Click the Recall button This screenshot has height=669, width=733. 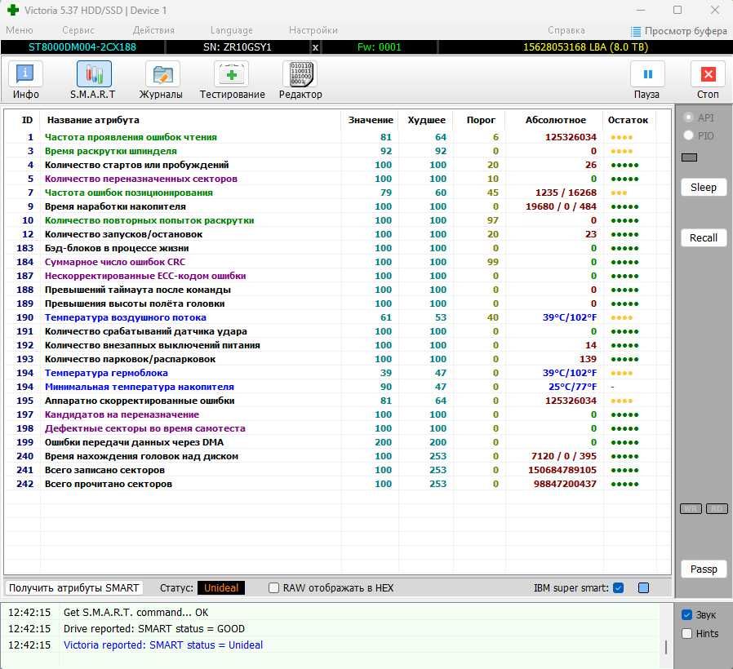704,237
